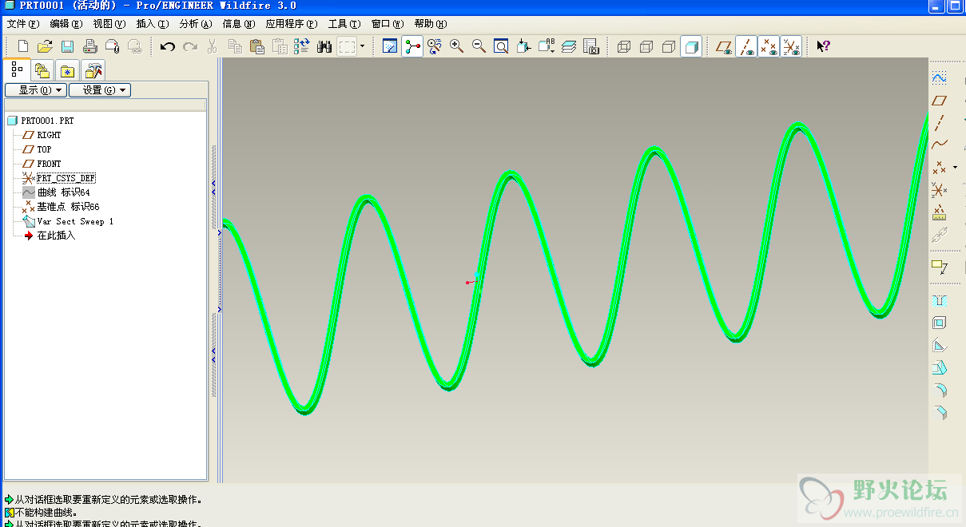Create a new file with the New icon
This screenshot has height=527, width=966.
23,46
